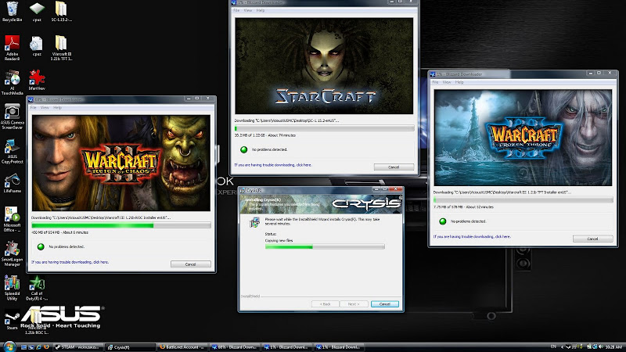626x352 pixels.
Task: Click the StarCraft Kerrigan banner image
Action: coord(324,66)
